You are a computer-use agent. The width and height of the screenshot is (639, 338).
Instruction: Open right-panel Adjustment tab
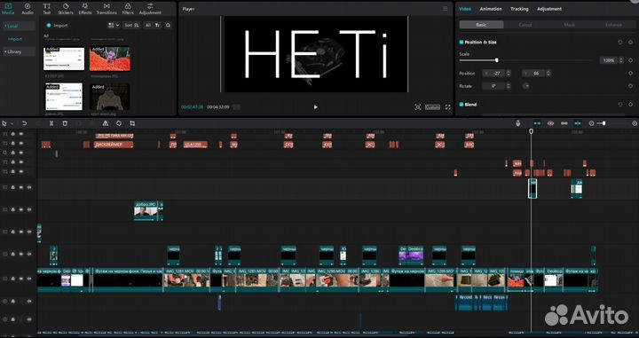click(549, 9)
